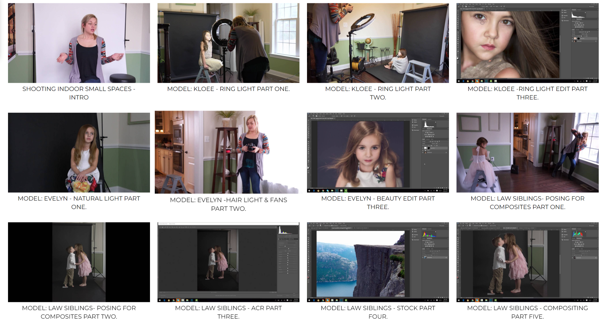Open Evelyn Hair Light & Fans thumbnail
The width and height of the screenshot is (612, 327).
click(228, 152)
